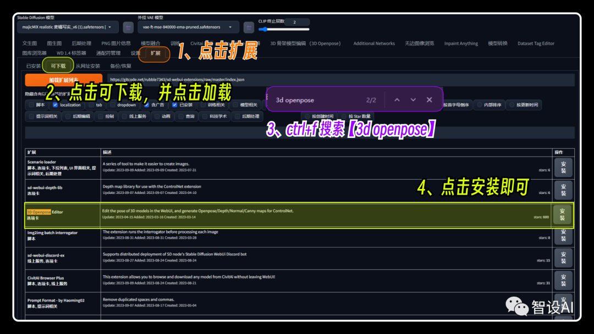
Task: Click the orange load extension list button
Action: [64, 80]
